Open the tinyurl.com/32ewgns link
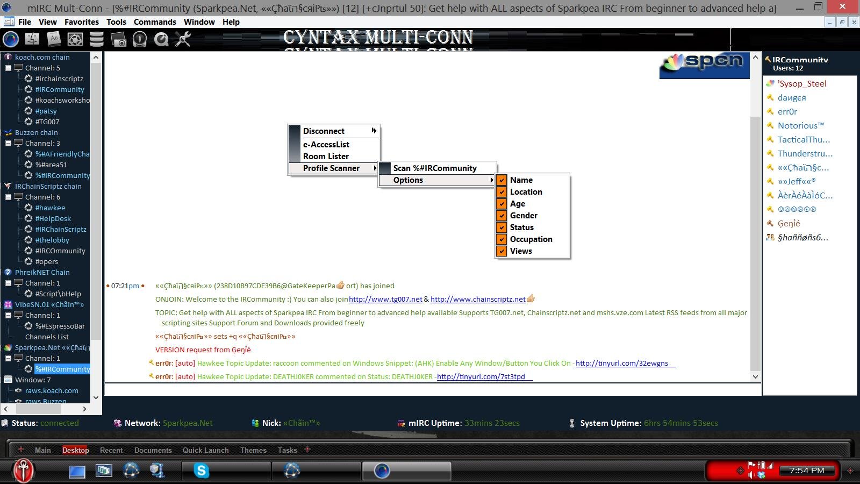The image size is (860, 484). (621, 364)
